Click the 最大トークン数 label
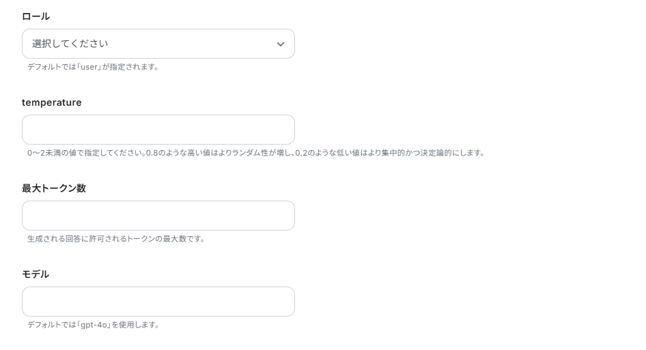646x350 pixels. pos(54,188)
